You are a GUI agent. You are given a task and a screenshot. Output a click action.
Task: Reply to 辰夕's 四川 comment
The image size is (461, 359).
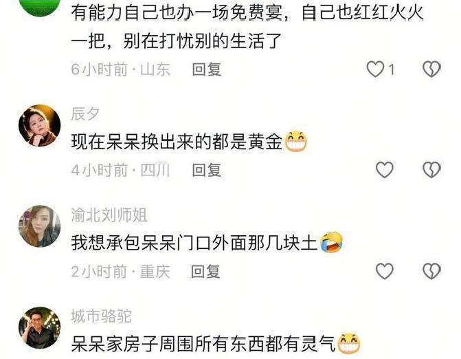pos(206,171)
